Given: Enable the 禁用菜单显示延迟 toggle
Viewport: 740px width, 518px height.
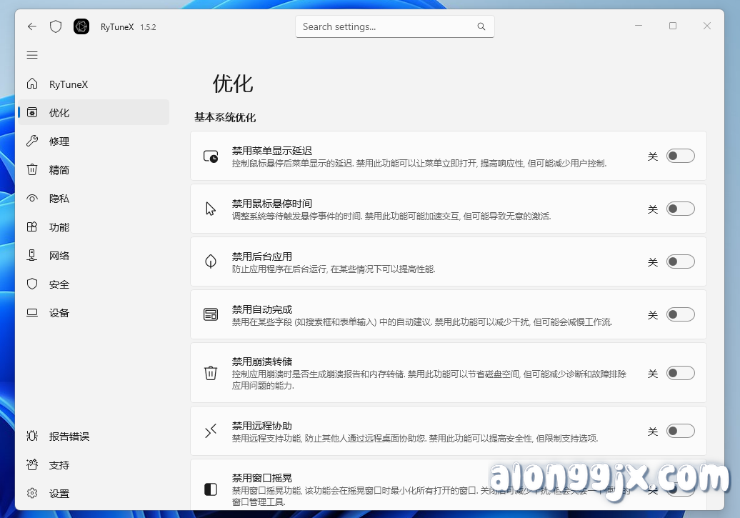Looking at the screenshot, I should [x=680, y=156].
